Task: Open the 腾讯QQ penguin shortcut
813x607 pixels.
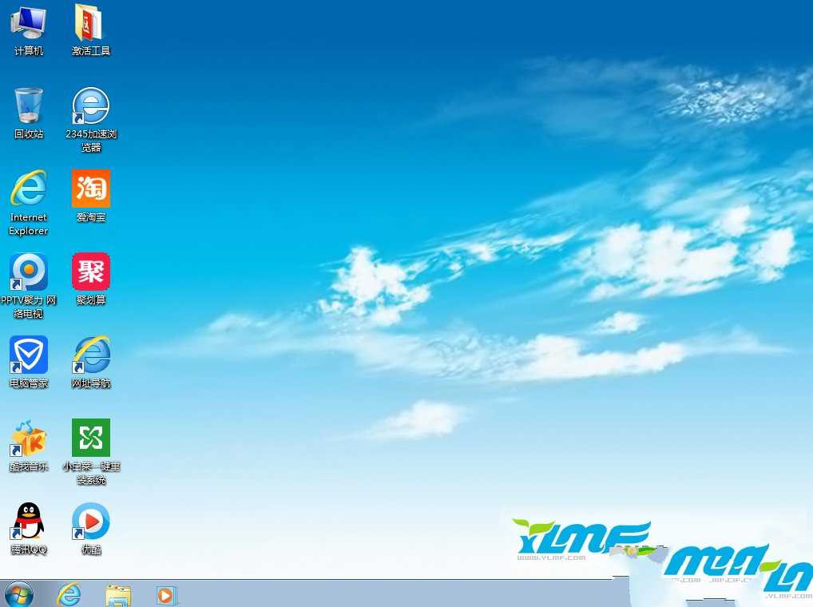Action: 28,522
